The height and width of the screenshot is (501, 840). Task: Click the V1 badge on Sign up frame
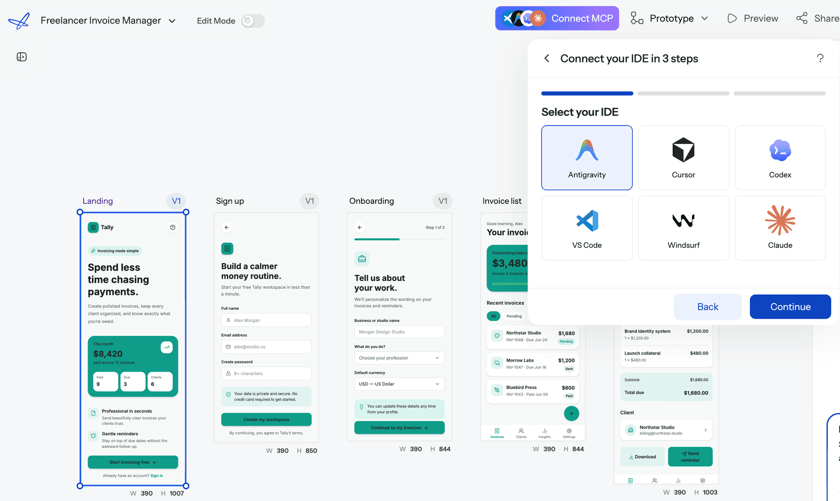(x=309, y=201)
